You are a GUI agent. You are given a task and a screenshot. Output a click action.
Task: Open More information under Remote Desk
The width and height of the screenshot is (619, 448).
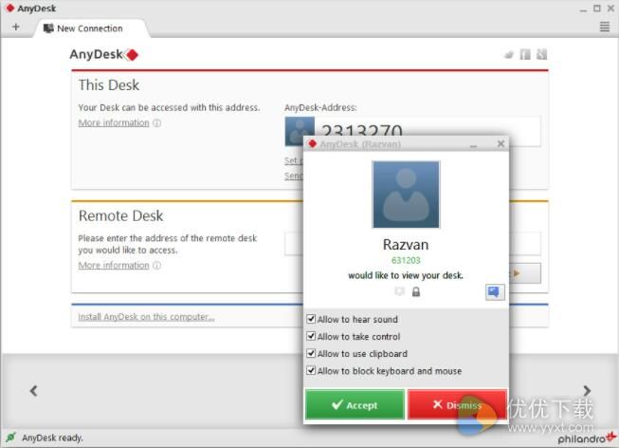[x=114, y=266]
